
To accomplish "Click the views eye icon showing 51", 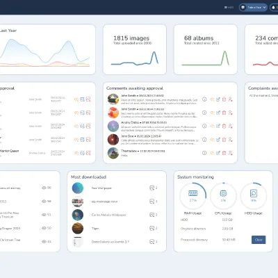I will coord(44,215).
